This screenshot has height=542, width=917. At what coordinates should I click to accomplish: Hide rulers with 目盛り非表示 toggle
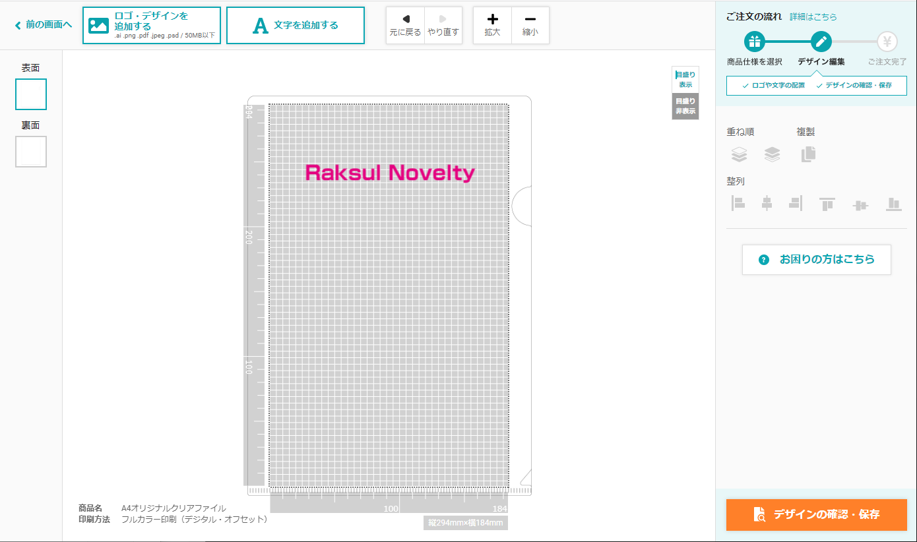[x=685, y=106]
